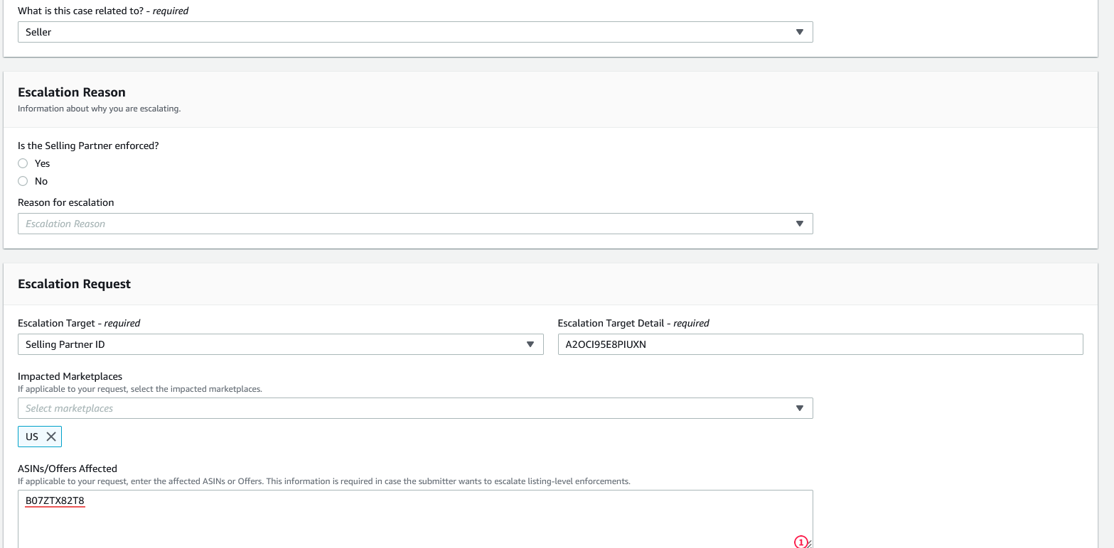1114x548 pixels.
Task: Open the Escalation Target dropdown
Action: [280, 344]
